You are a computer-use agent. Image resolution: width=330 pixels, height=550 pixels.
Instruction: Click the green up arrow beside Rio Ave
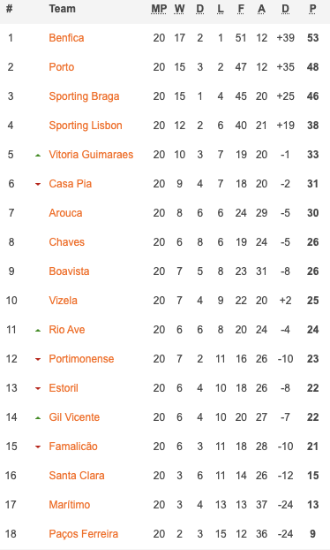pos(38,330)
